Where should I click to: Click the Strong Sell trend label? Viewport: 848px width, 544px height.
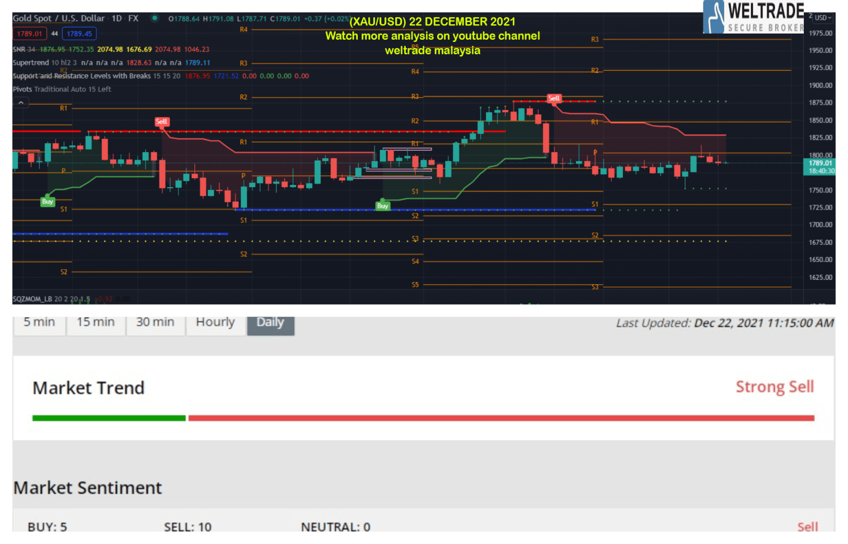(x=775, y=387)
